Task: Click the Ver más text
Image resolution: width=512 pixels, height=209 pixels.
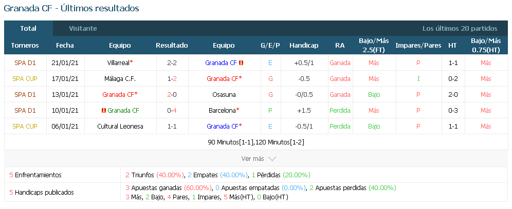Action: 252,159
